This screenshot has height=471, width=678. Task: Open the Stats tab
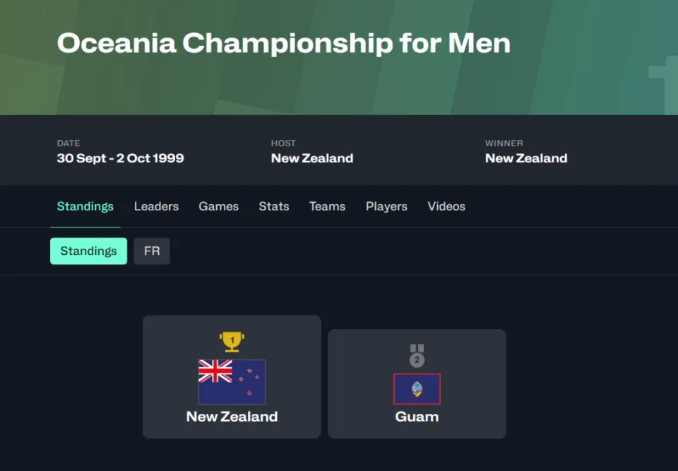[274, 206]
